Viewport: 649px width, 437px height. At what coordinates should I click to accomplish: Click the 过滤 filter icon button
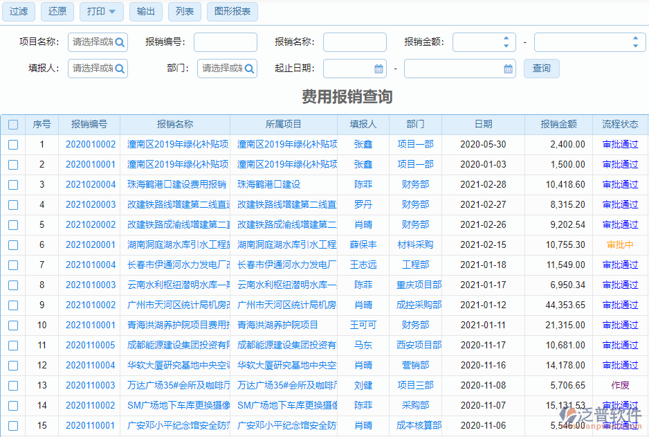click(x=18, y=12)
